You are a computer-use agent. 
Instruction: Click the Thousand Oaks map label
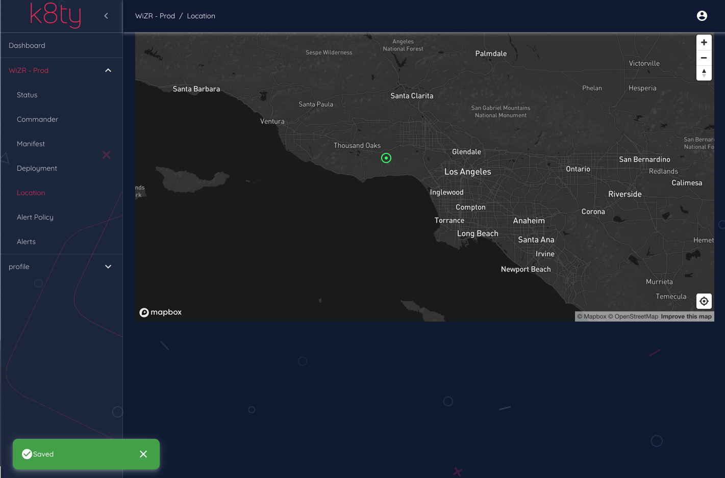[x=357, y=145]
